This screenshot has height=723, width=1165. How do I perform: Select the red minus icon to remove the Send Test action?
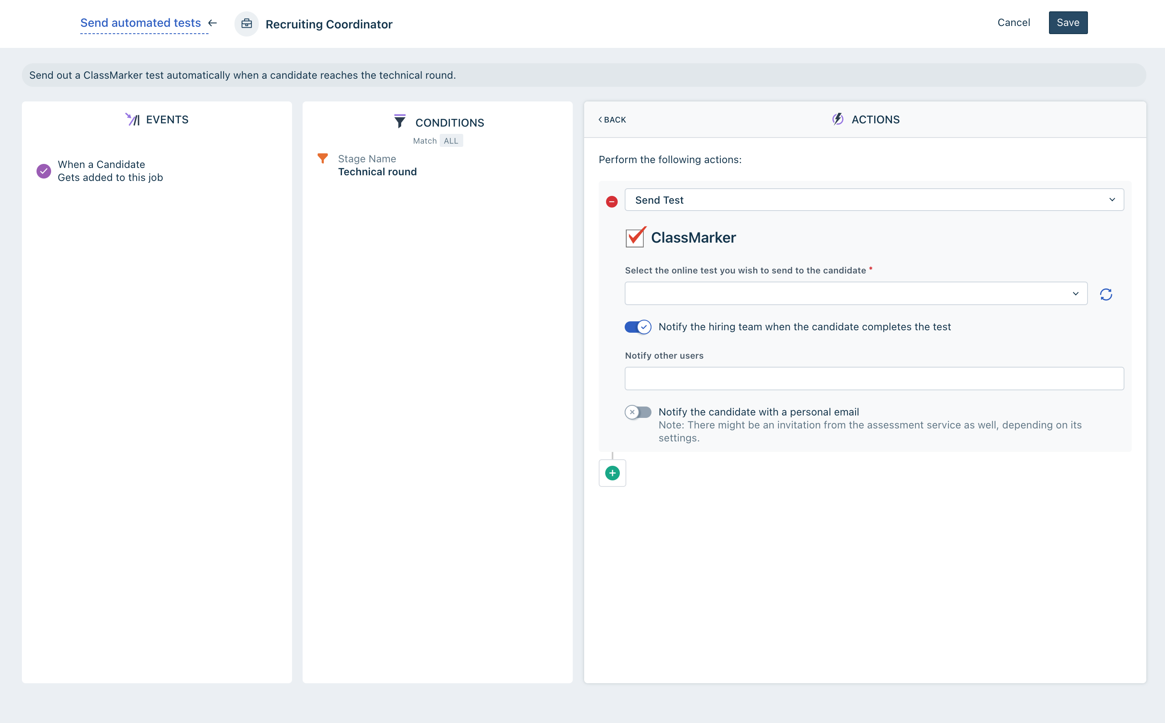click(x=613, y=201)
